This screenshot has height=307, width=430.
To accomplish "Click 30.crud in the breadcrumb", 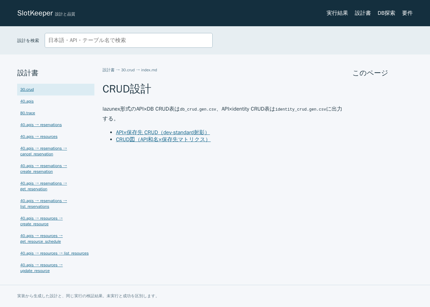I will tap(128, 70).
